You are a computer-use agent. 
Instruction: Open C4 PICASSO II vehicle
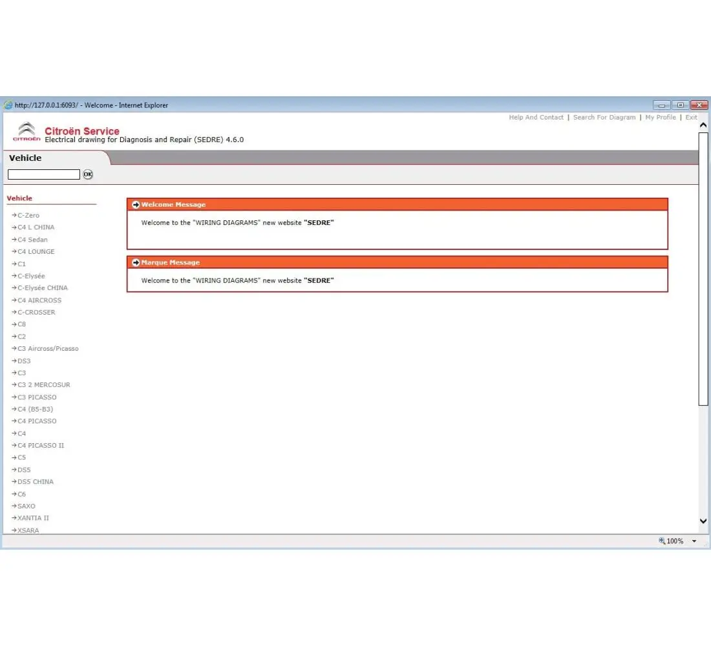click(x=40, y=446)
